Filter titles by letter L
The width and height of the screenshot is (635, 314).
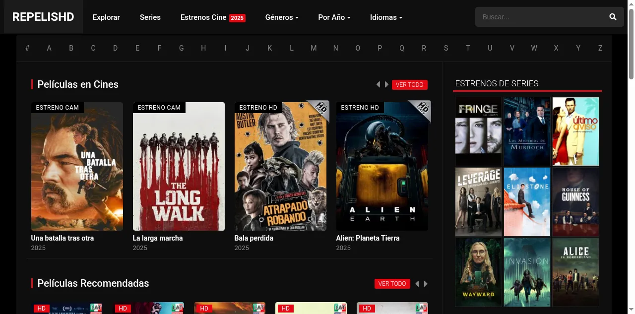(292, 48)
